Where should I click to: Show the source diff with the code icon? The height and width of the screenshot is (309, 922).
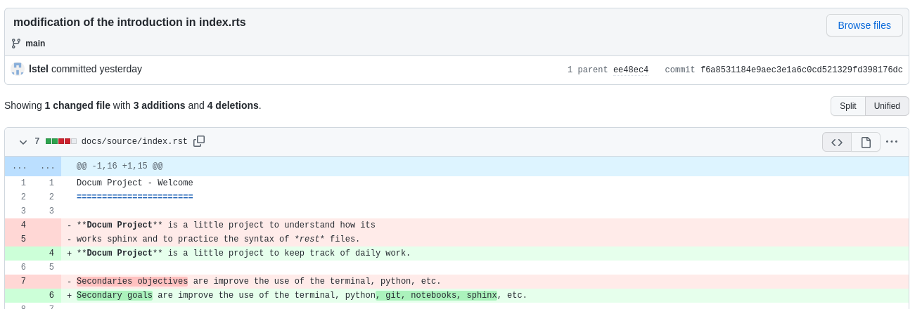pos(837,142)
